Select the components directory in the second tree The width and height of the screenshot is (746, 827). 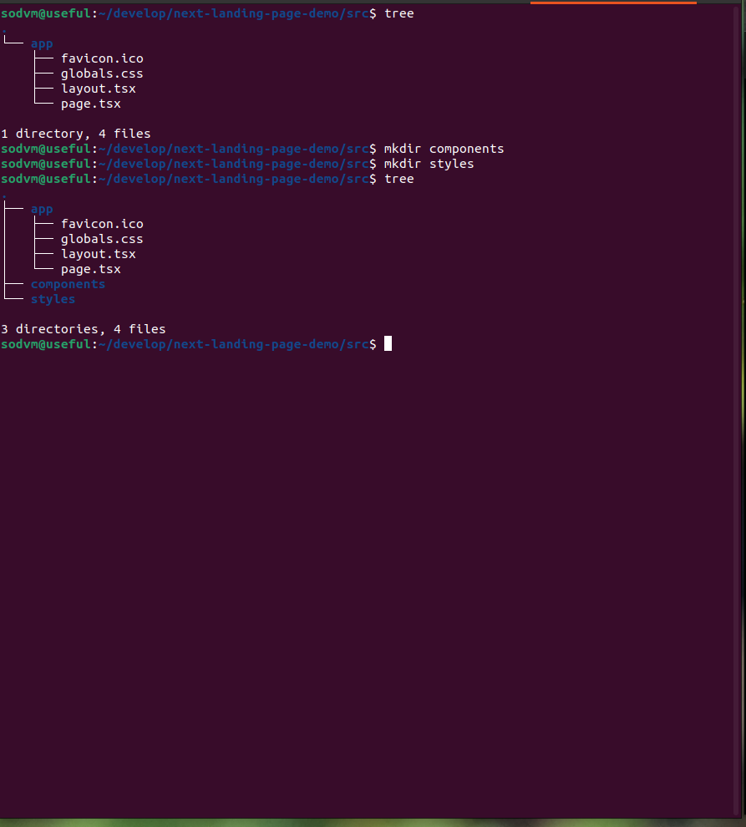click(x=68, y=283)
